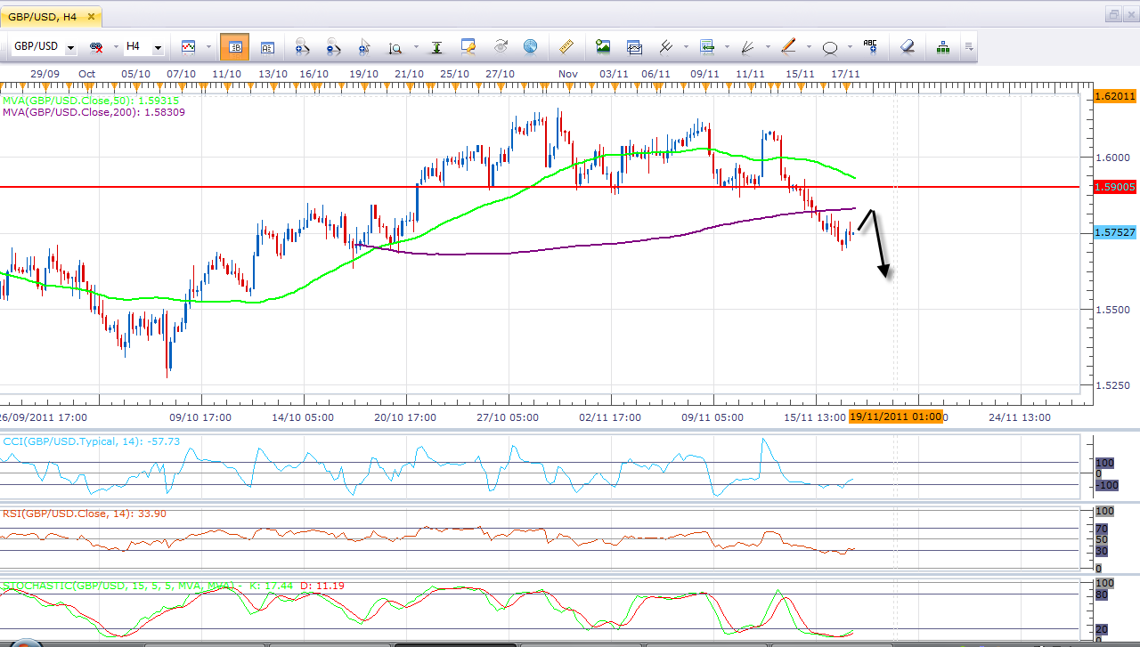Select the cursor zoom pointer tool
Image resolution: width=1140 pixels, height=647 pixels.
click(363, 46)
